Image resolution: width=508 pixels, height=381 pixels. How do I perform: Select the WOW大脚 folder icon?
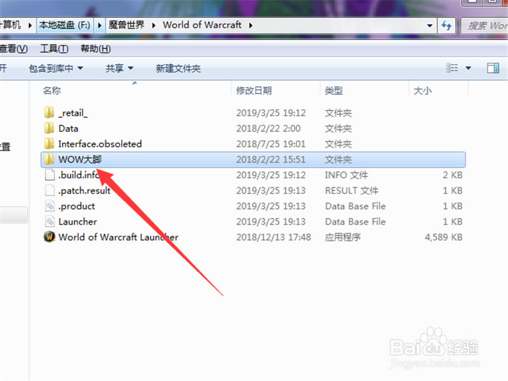50,159
